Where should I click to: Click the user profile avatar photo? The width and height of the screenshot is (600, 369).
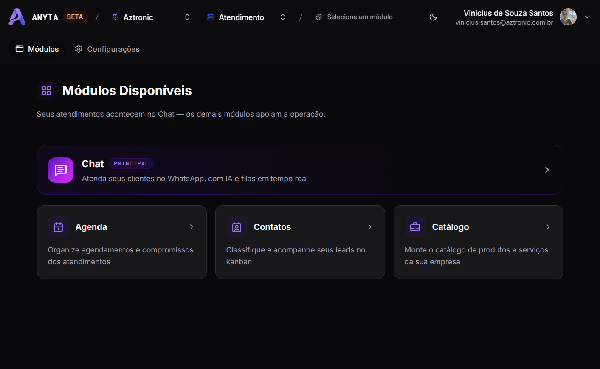pyautogui.click(x=568, y=17)
